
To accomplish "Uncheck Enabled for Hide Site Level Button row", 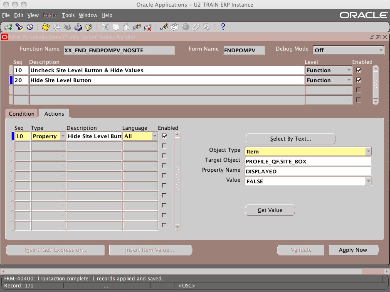I will 359,80.
